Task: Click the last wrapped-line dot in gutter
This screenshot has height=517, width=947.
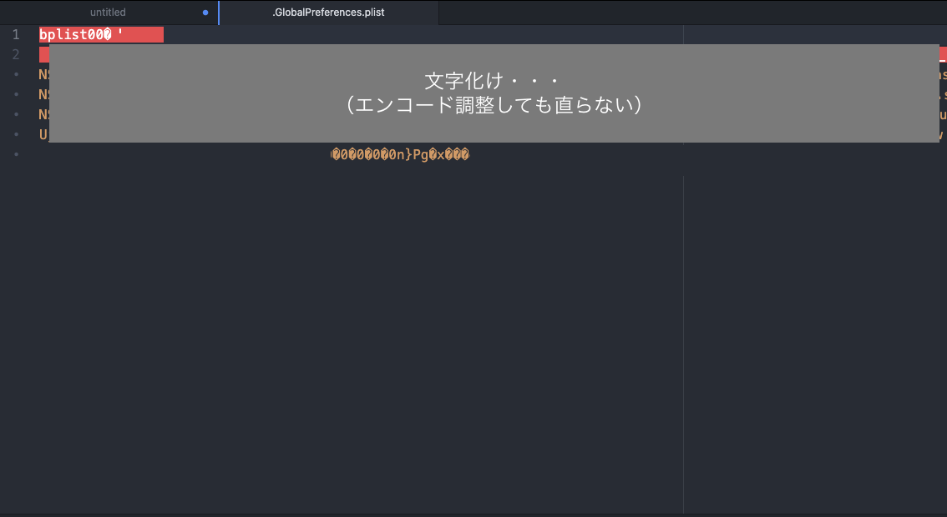Action: click(16, 154)
